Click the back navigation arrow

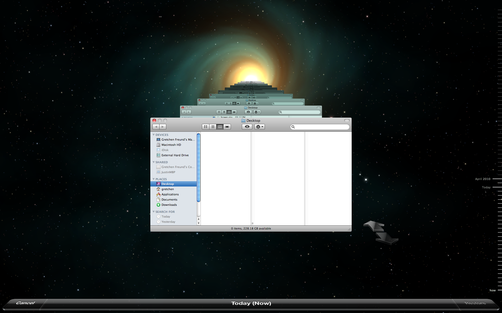click(156, 127)
